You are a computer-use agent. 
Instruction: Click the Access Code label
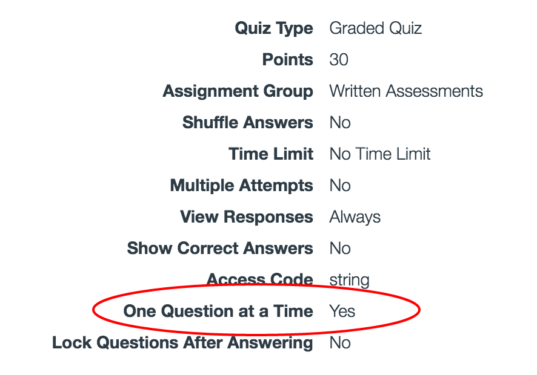coord(260,280)
